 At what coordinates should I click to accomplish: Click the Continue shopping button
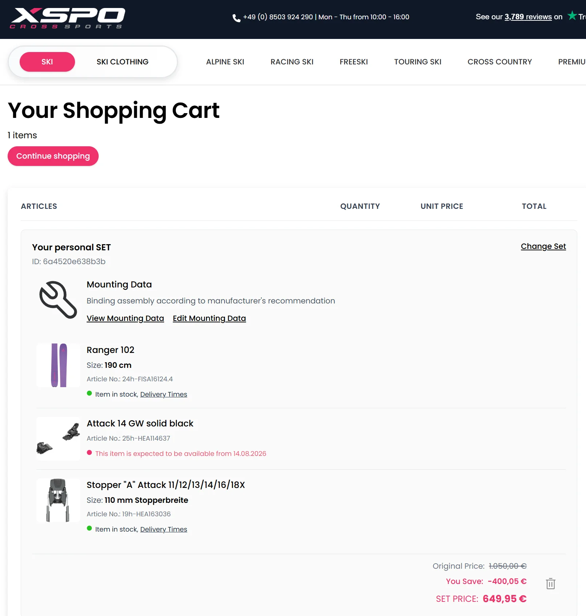click(x=53, y=156)
